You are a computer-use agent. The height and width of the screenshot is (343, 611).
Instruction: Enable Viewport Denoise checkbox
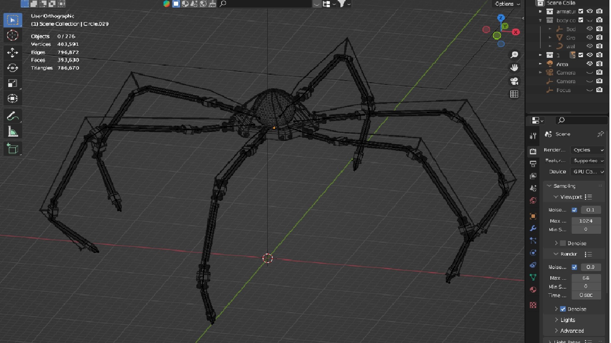tap(563, 243)
